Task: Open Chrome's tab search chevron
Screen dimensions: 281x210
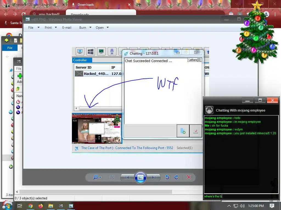Action: [x=237, y=4]
